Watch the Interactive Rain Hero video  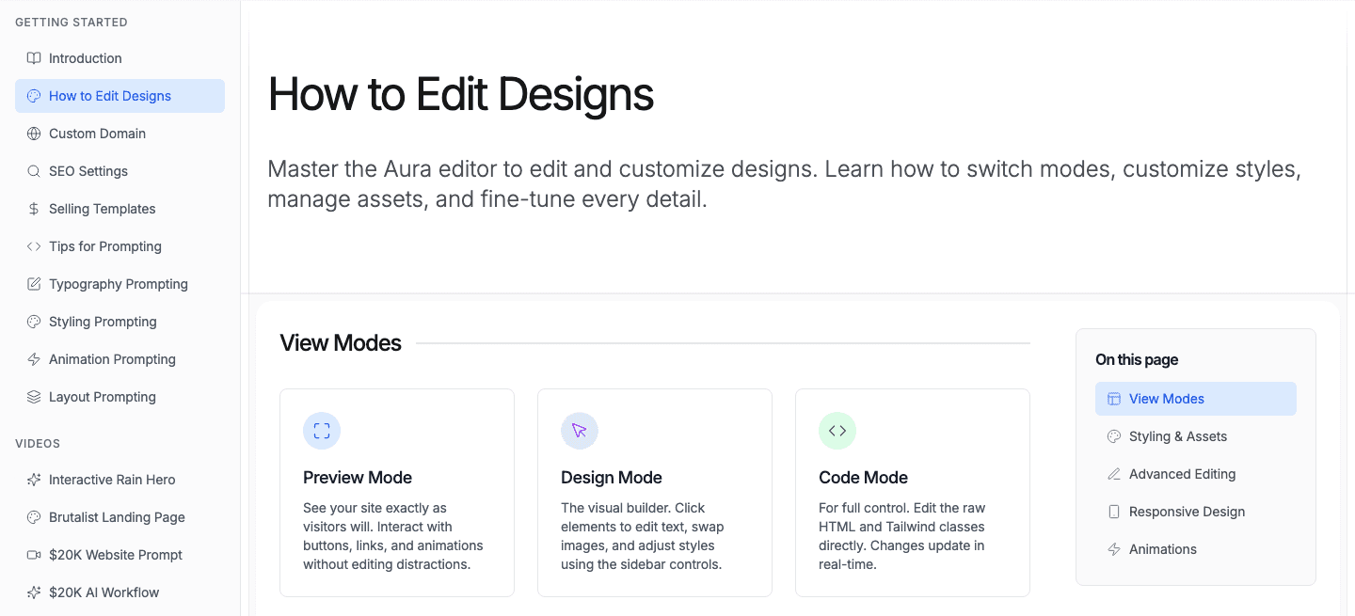click(x=120, y=480)
